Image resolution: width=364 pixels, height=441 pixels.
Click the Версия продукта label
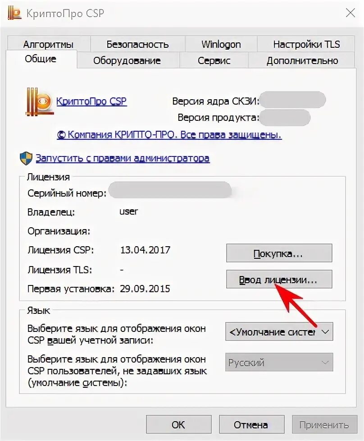[x=218, y=118]
